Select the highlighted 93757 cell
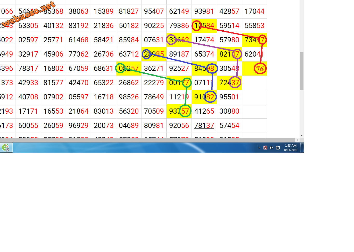Viewport: 354px width, 252px height. 179,111
